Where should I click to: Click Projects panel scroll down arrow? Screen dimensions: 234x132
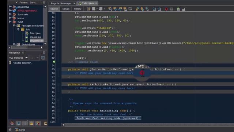tap(45, 44)
